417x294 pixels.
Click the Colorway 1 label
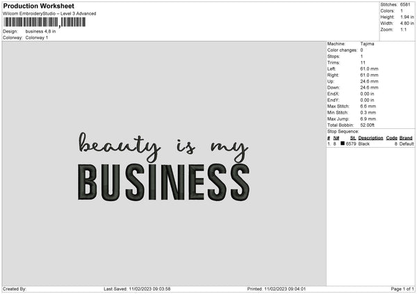pos(37,37)
